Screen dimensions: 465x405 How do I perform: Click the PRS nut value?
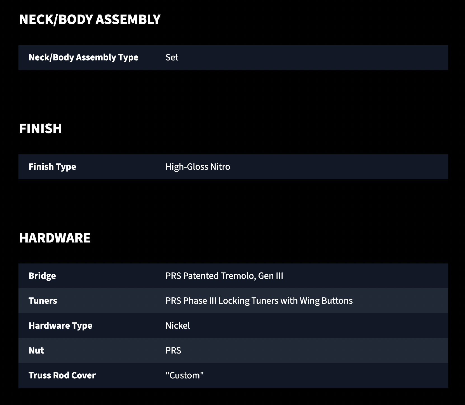(173, 350)
